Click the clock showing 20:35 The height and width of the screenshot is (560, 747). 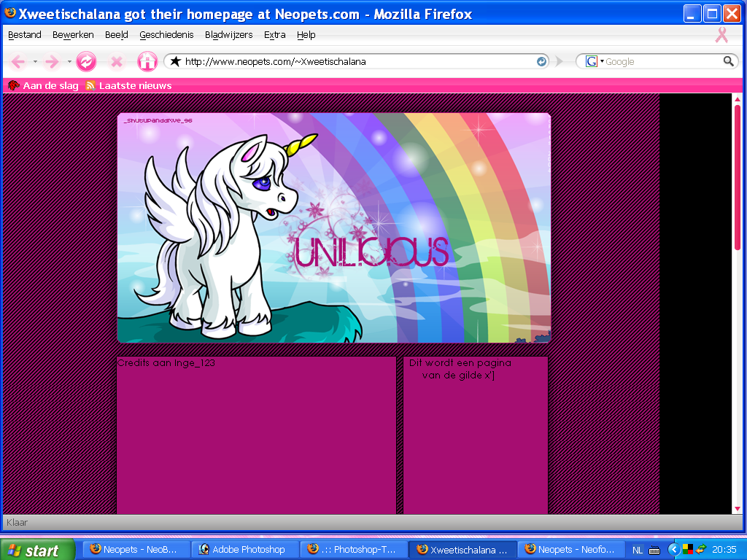(724, 550)
